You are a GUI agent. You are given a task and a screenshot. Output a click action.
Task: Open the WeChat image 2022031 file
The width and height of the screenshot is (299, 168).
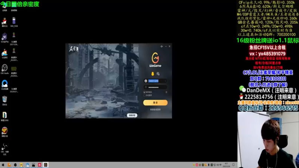click(x=14, y=55)
